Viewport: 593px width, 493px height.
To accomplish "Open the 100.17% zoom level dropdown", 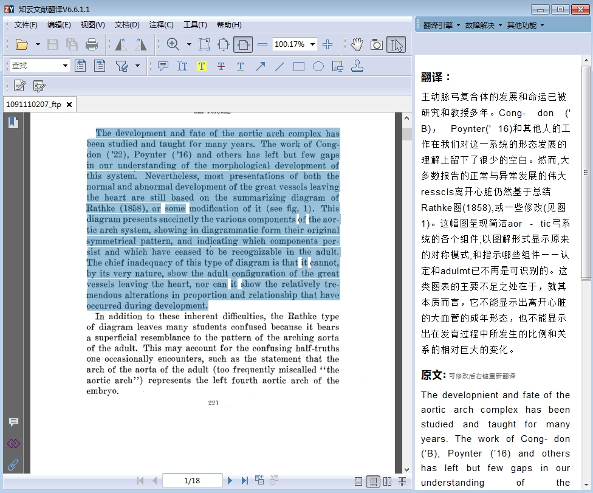I will 313,44.
